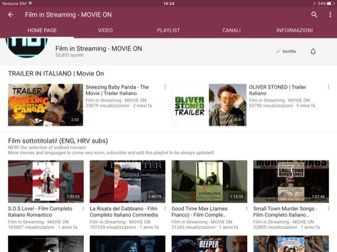Play La Risata del Gabbiano thumbnail

click(x=128, y=181)
